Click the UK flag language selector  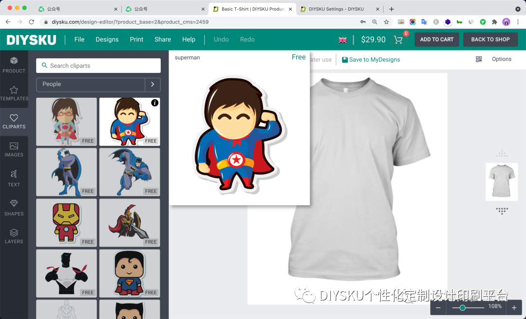(342, 40)
